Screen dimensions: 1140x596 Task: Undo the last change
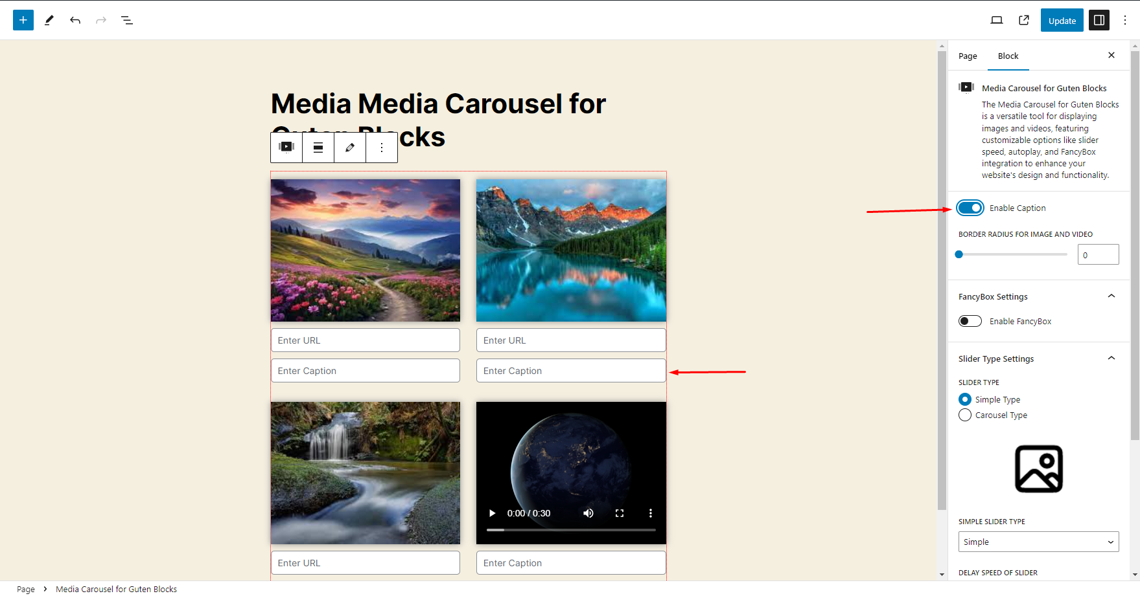click(x=75, y=20)
